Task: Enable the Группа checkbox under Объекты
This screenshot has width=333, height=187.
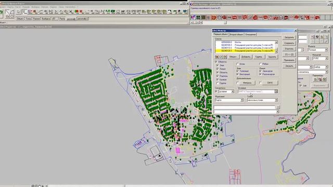Action: click(217, 83)
